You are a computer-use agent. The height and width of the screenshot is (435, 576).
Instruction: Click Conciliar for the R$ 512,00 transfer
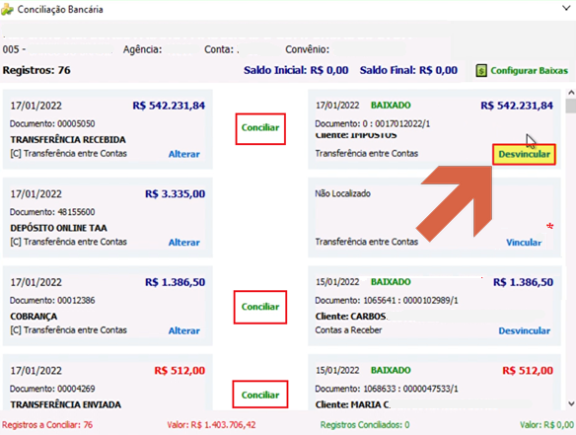[x=260, y=395]
